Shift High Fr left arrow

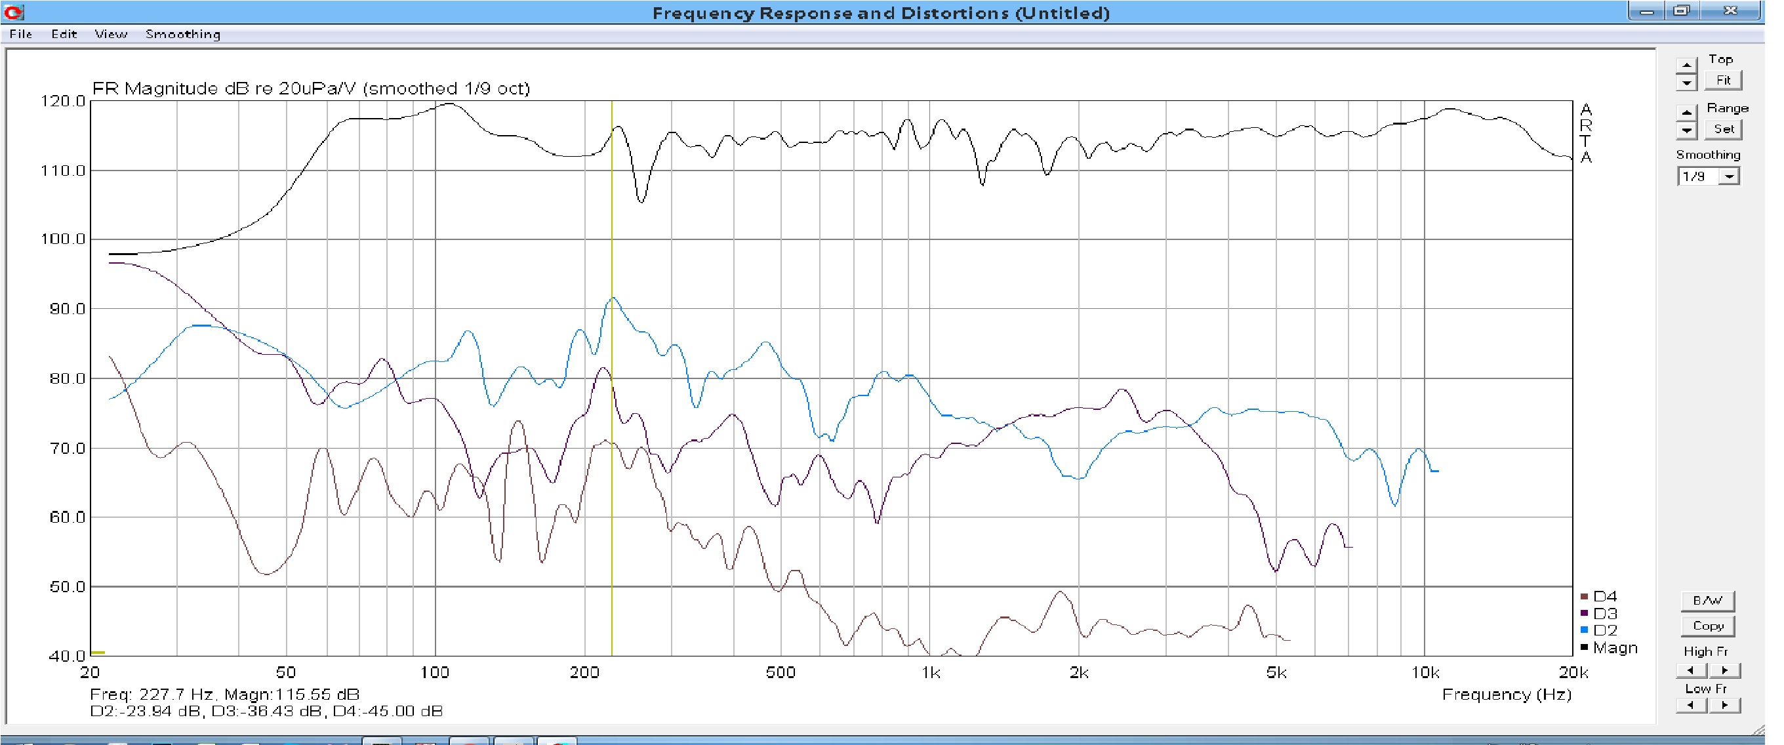tap(1690, 670)
